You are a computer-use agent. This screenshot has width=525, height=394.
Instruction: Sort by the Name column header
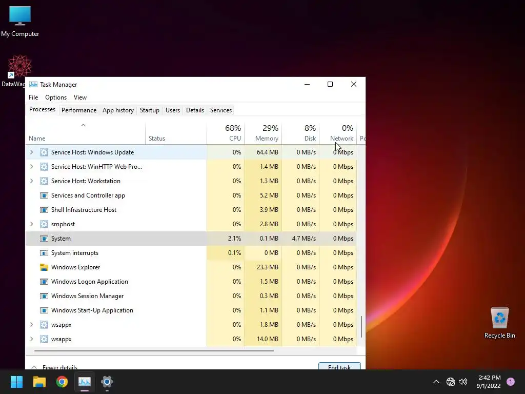(x=86, y=134)
